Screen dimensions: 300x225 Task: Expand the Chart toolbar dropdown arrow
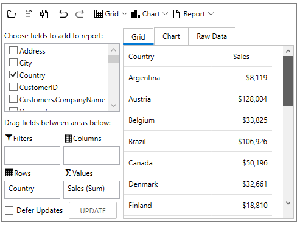click(166, 14)
